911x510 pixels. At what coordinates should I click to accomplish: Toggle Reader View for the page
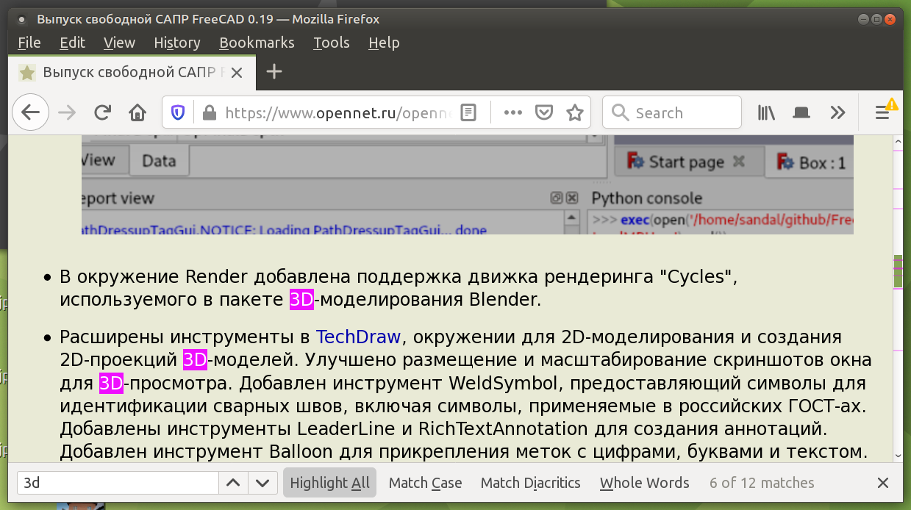coord(468,112)
